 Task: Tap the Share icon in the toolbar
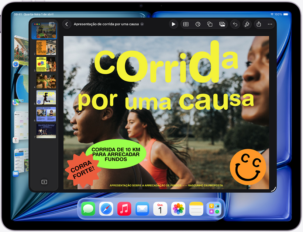coord(259,24)
